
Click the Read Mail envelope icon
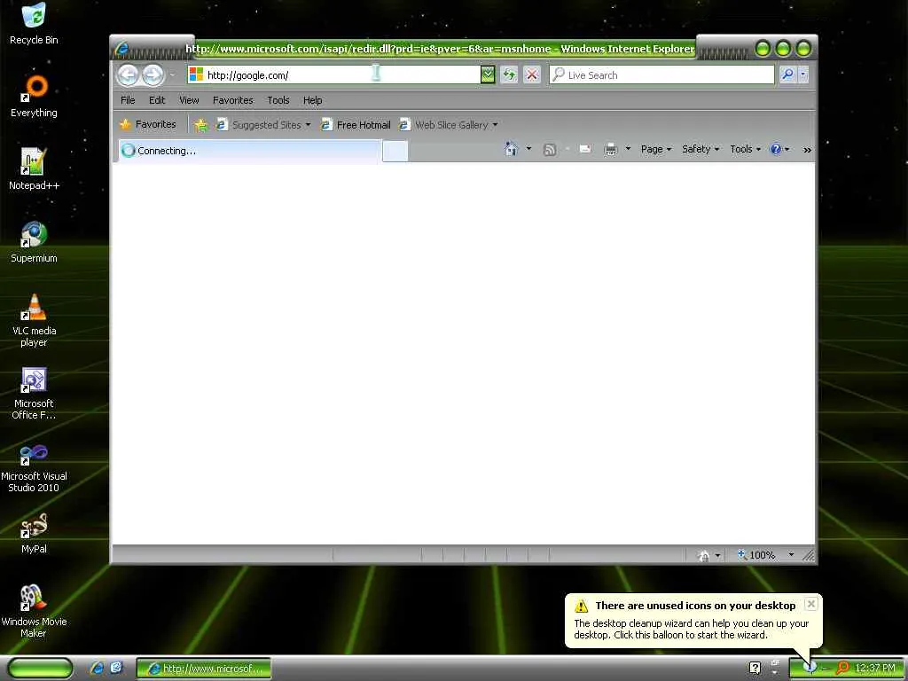585,149
